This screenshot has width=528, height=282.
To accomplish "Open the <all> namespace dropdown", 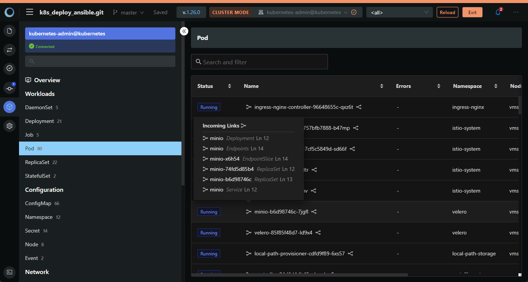I will click(x=399, y=13).
